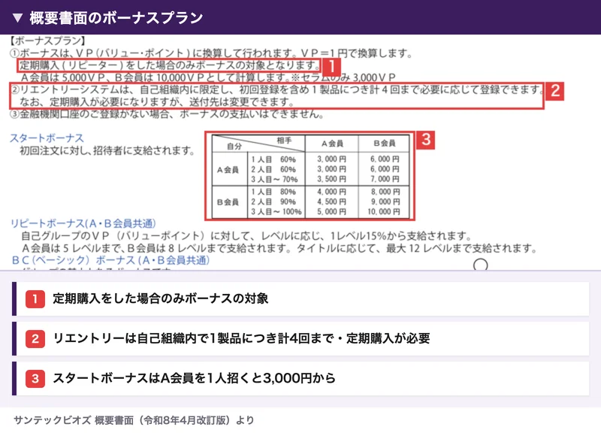This screenshot has height=436, width=601.
Task: Click the blue スタートボーナス heading
Action: click(x=47, y=138)
